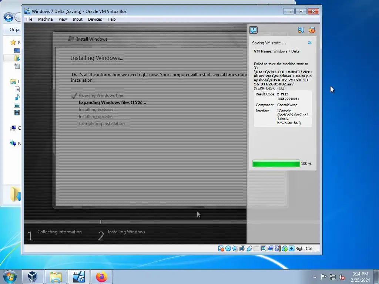The height and width of the screenshot is (284, 379).
Task: Open the Windows Start menu
Action: point(10,277)
